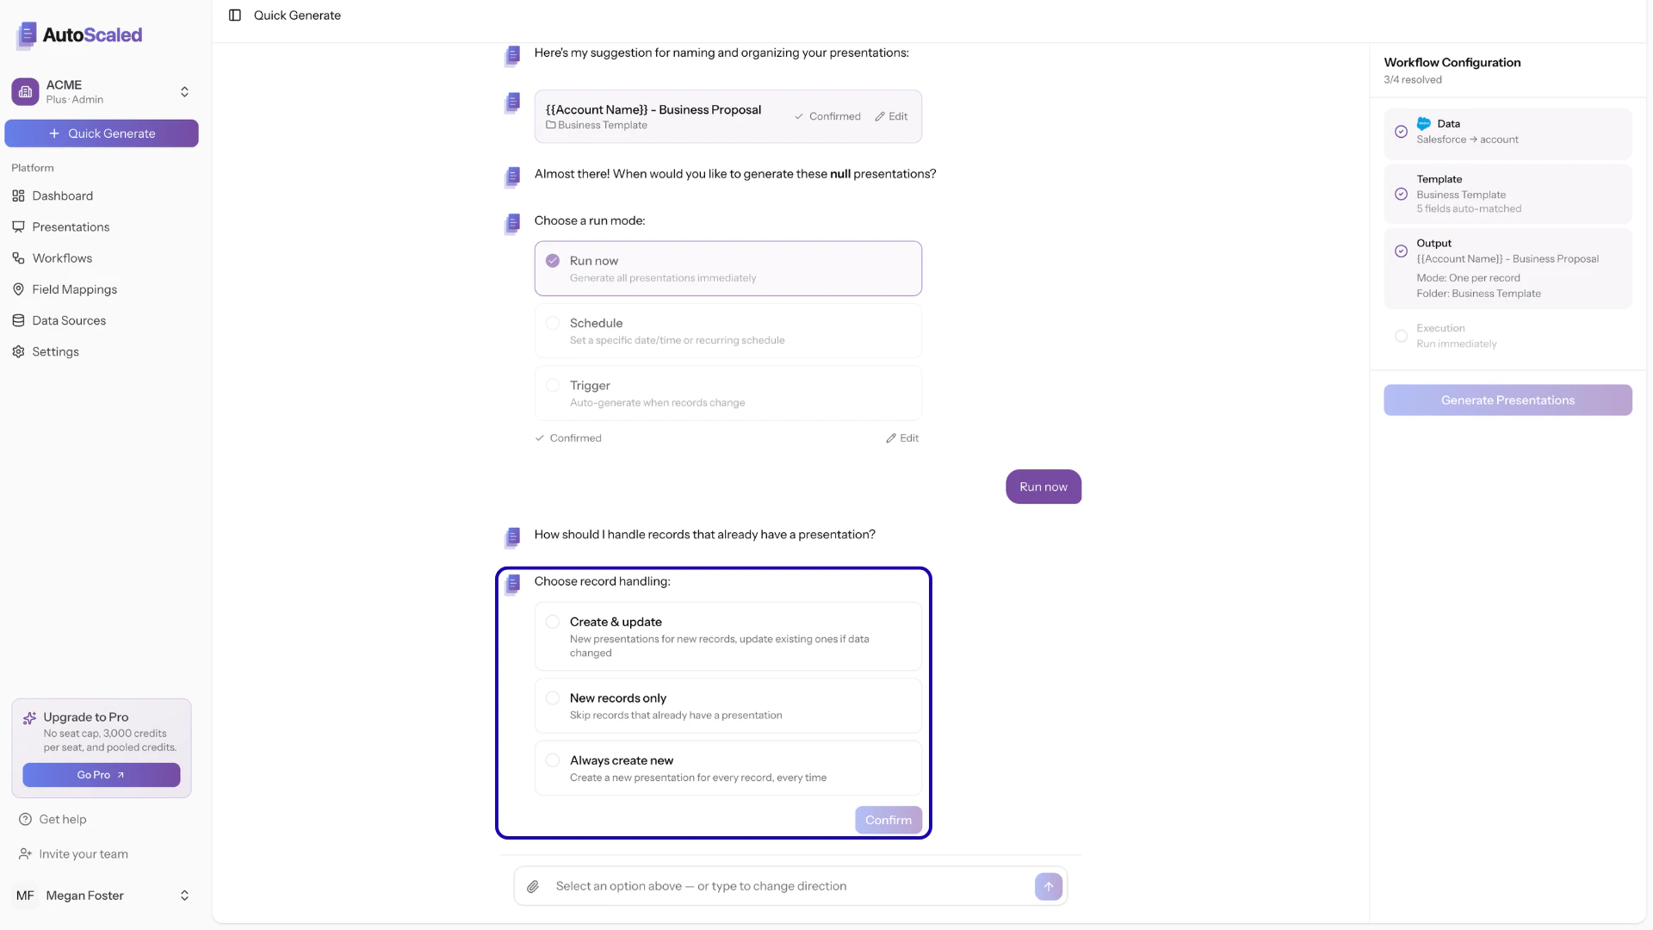This screenshot has width=1653, height=930.
Task: Select the Data Sources icon
Action: [19, 320]
